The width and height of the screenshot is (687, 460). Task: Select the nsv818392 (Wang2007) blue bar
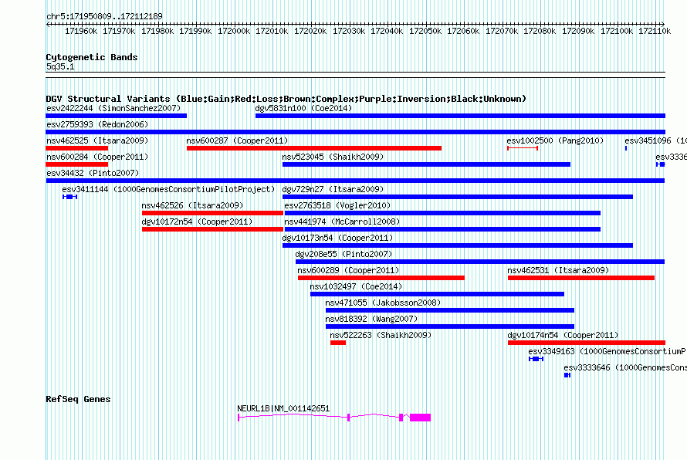pyautogui.click(x=450, y=326)
